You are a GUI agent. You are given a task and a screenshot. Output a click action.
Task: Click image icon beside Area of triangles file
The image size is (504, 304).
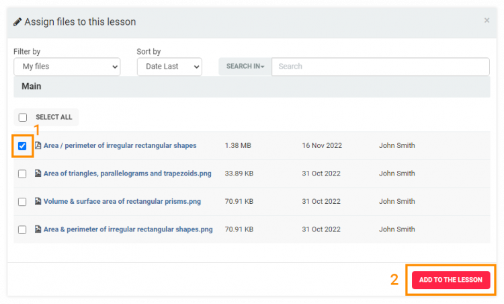[38, 174]
